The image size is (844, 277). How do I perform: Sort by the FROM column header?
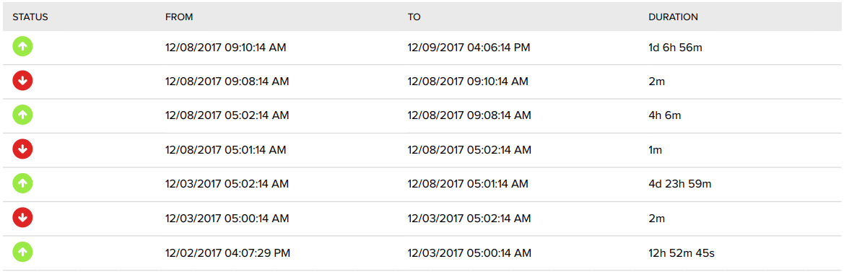click(179, 17)
